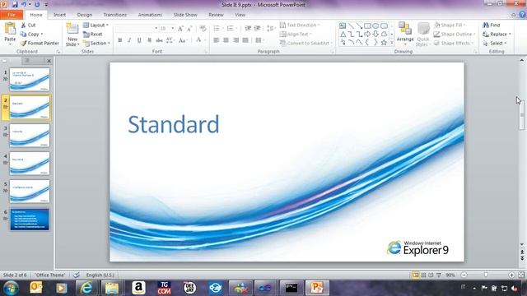Expand the shapes gallery More arrow

coord(392,43)
